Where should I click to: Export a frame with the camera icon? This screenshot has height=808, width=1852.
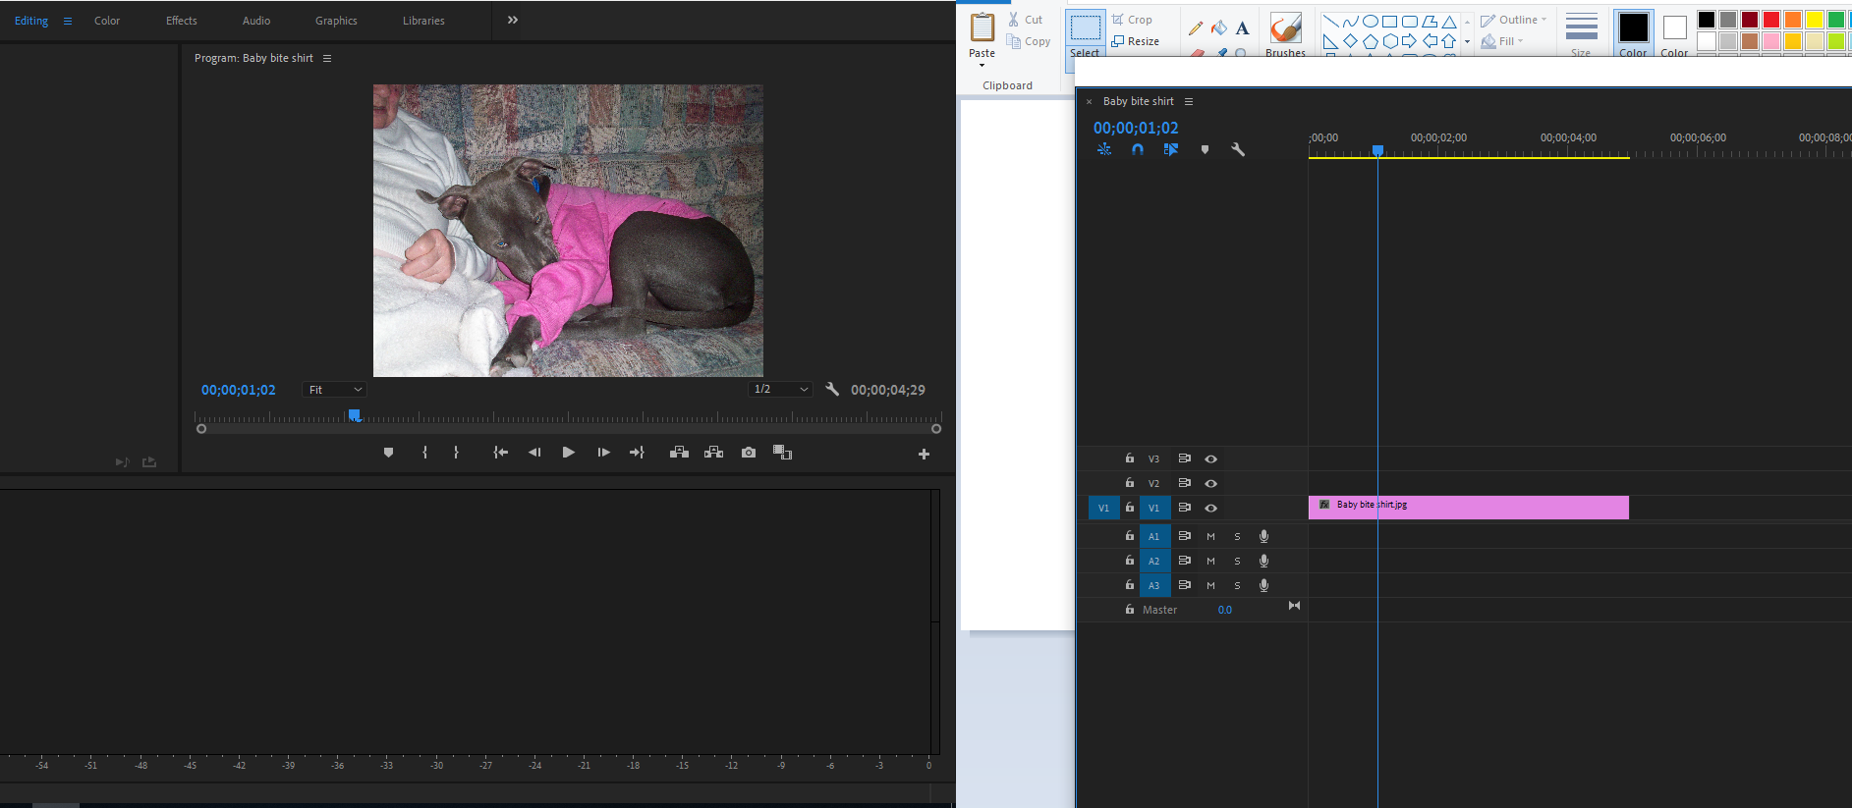click(749, 453)
